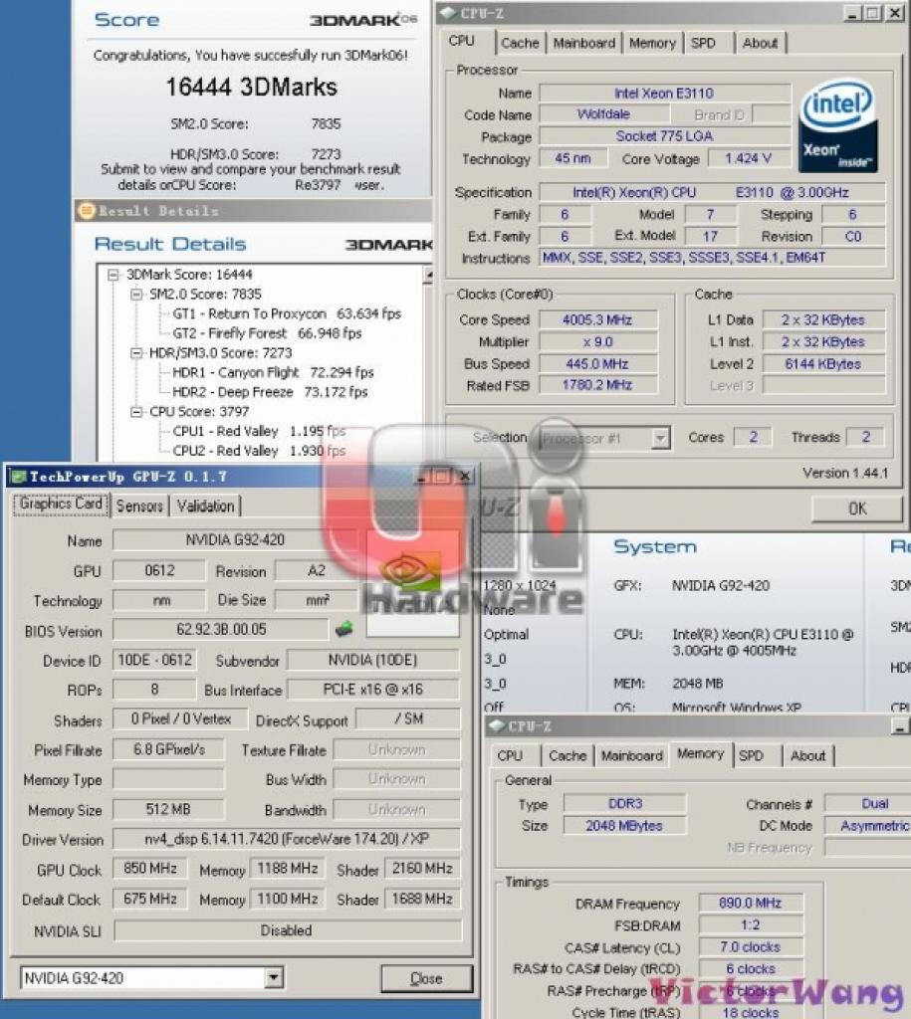Select CPU tab in top CPU-Z
Image resolution: width=911 pixels, height=1019 pixels.
click(x=462, y=40)
